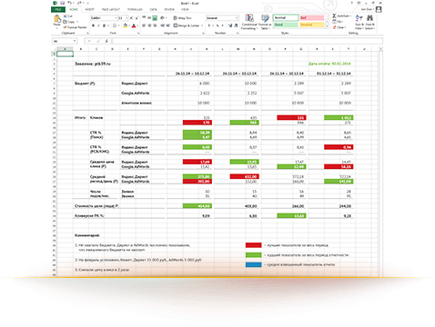Viewport: 435px width, 327px height.
Task: Click the Increase Decimal icon
Action: click(x=230, y=25)
